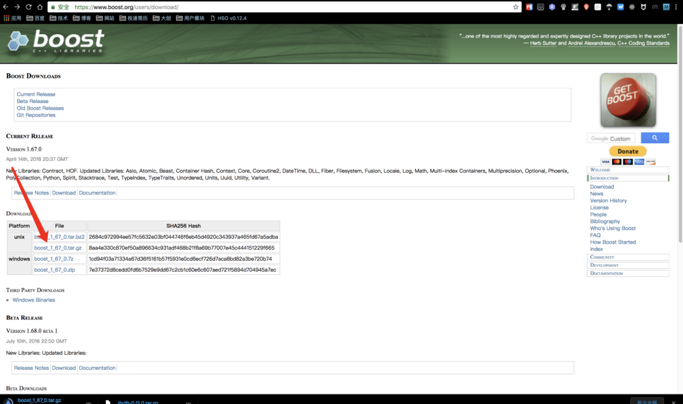Open the React atom devtools extension icon
The height and width of the screenshot is (404, 683).
coord(632,7)
